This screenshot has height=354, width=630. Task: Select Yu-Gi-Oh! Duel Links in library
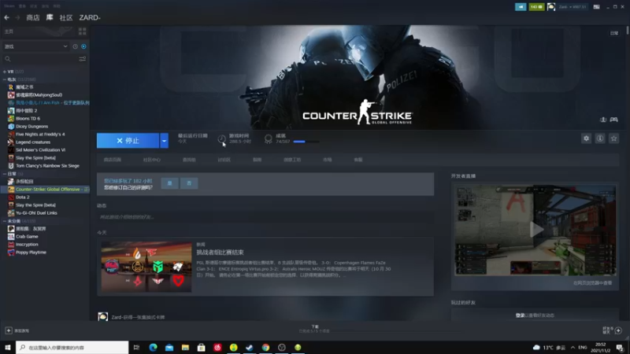[x=36, y=213]
